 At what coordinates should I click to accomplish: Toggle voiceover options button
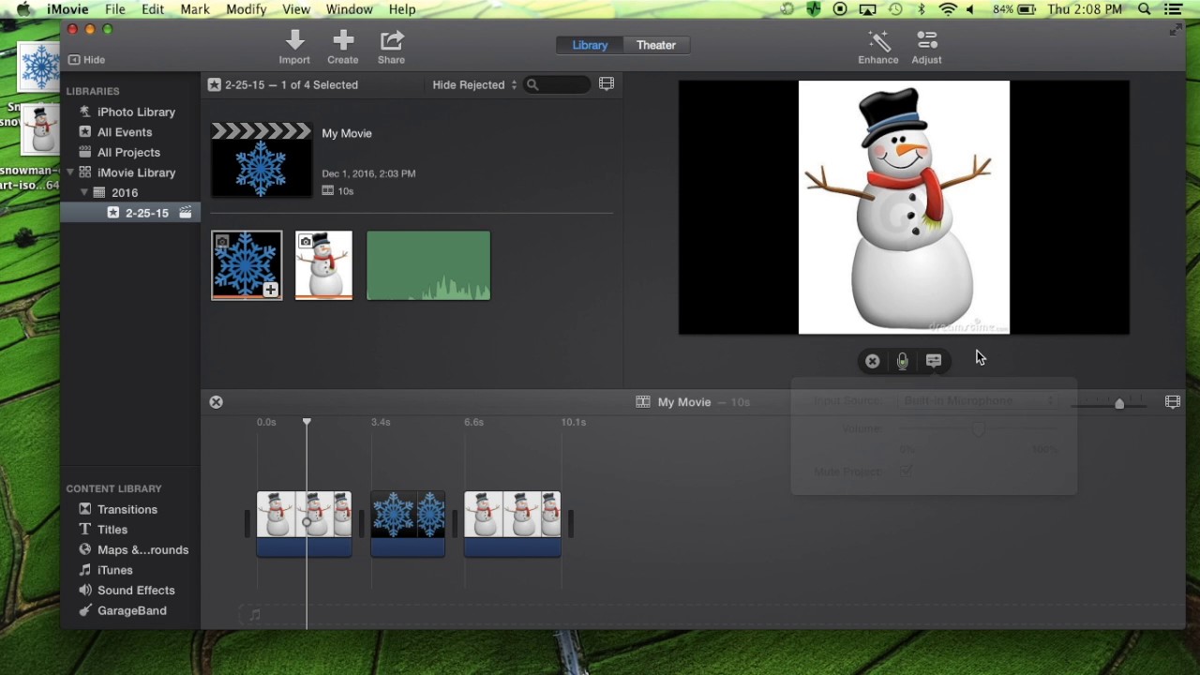click(x=934, y=361)
